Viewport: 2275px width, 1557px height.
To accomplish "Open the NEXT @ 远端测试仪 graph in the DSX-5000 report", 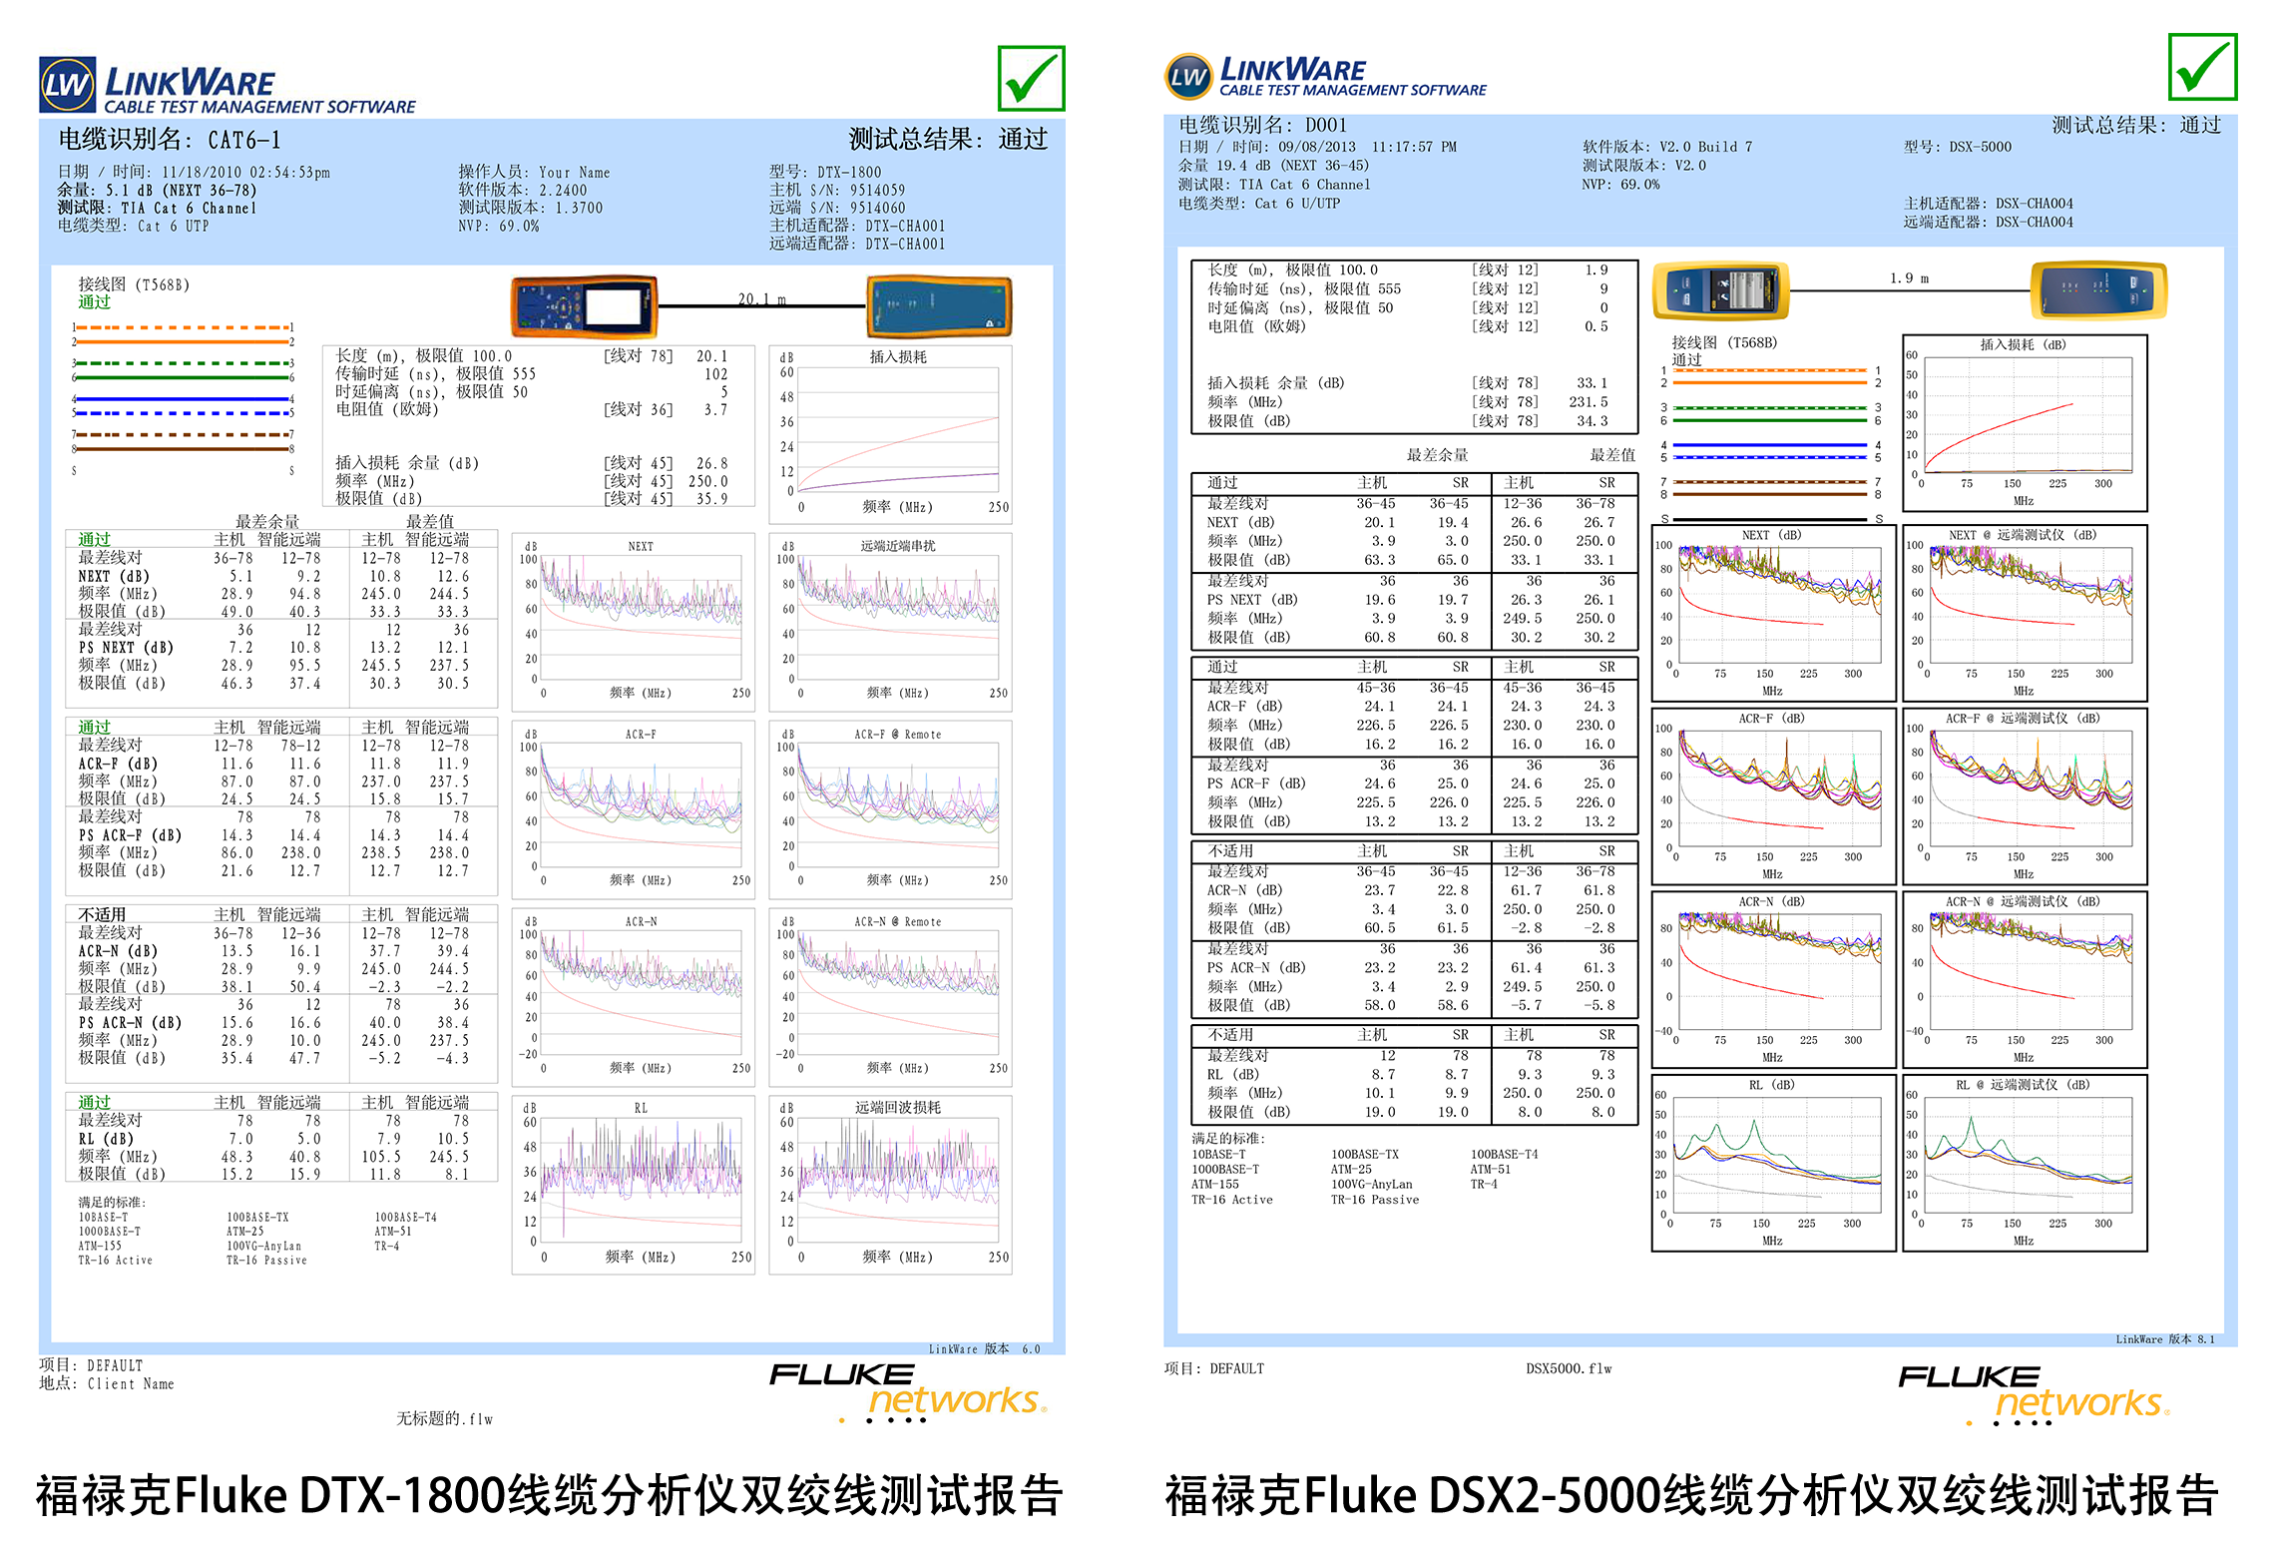I will 2025,613.
